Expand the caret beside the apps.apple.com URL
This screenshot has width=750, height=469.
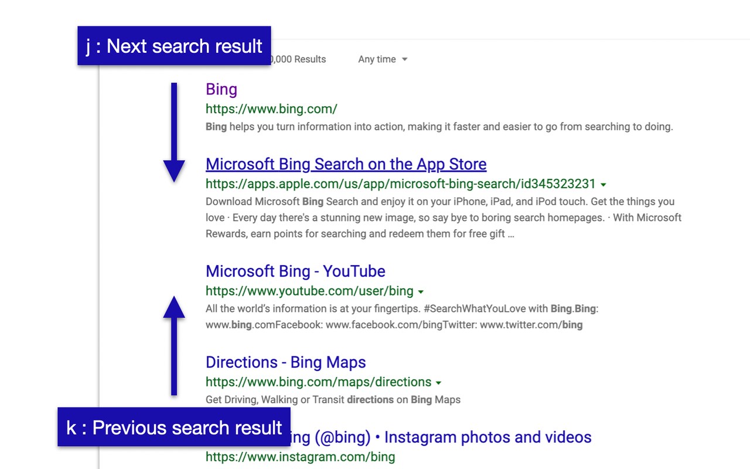(x=604, y=184)
